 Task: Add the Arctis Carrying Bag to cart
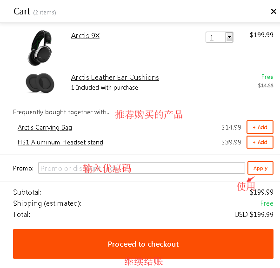pyautogui.click(x=260, y=127)
